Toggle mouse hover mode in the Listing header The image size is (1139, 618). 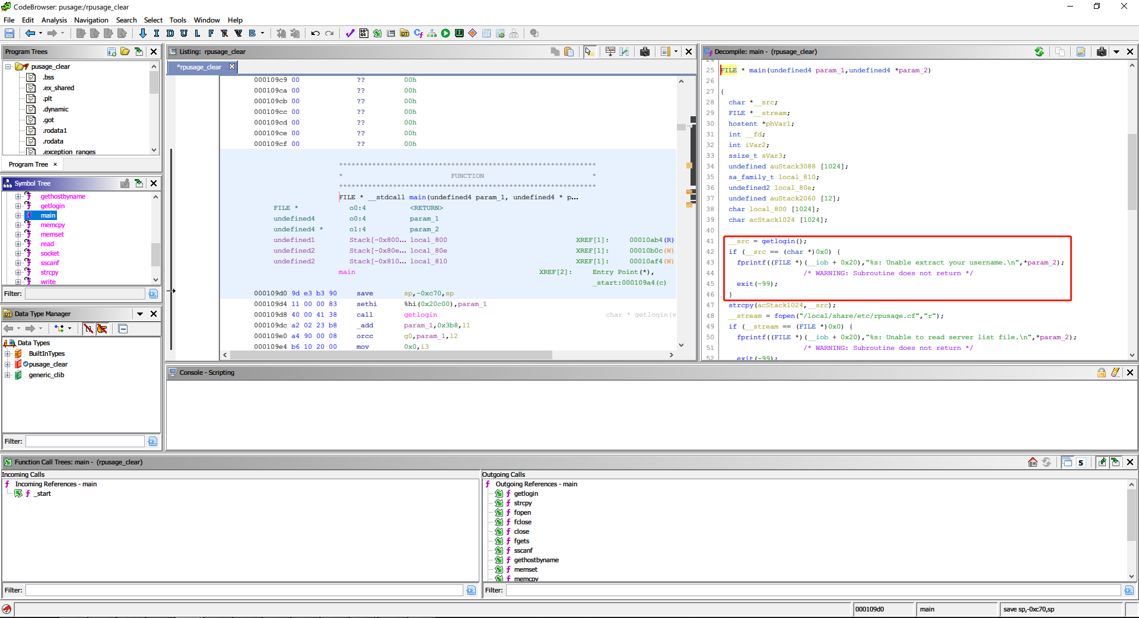tap(589, 52)
